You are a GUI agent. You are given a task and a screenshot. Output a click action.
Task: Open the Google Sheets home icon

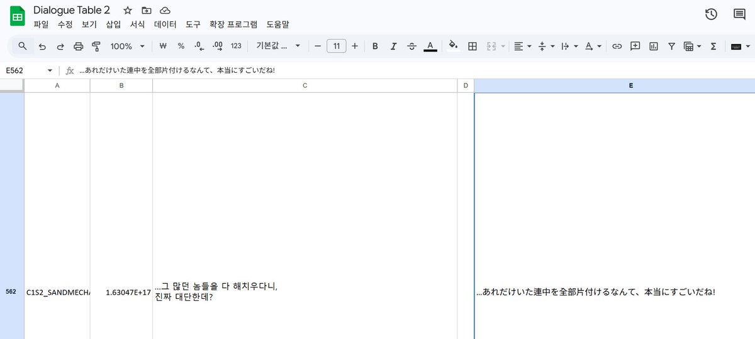(17, 16)
